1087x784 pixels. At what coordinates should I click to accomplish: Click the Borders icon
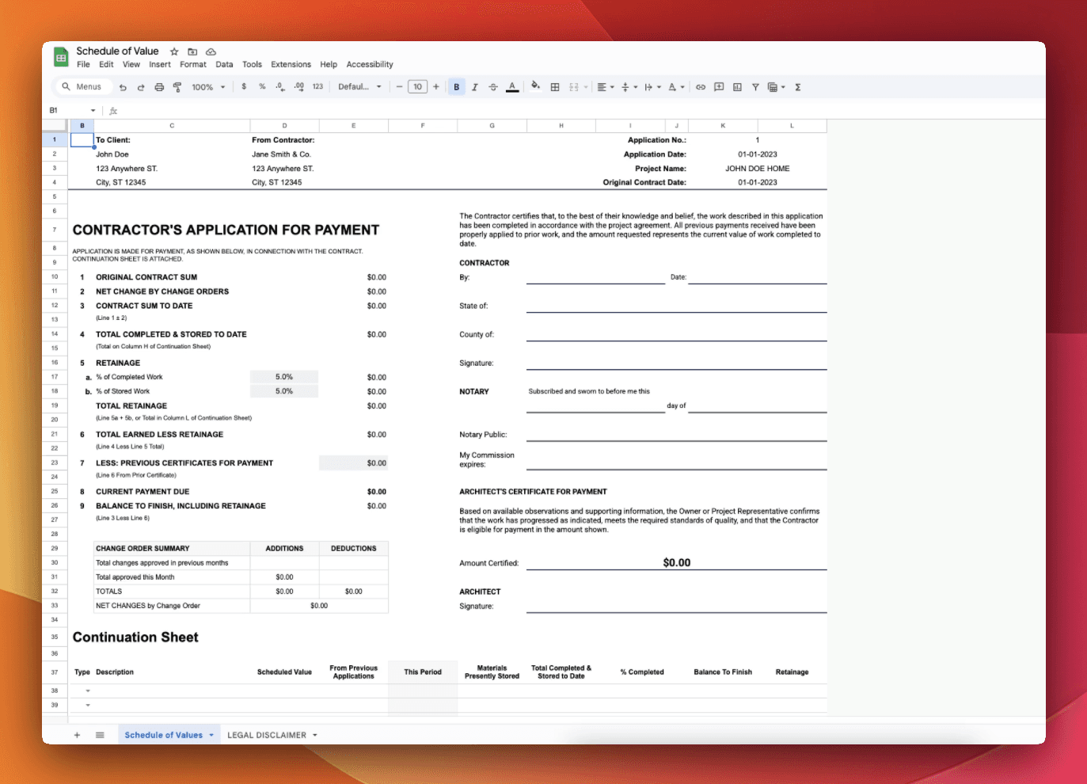[555, 87]
